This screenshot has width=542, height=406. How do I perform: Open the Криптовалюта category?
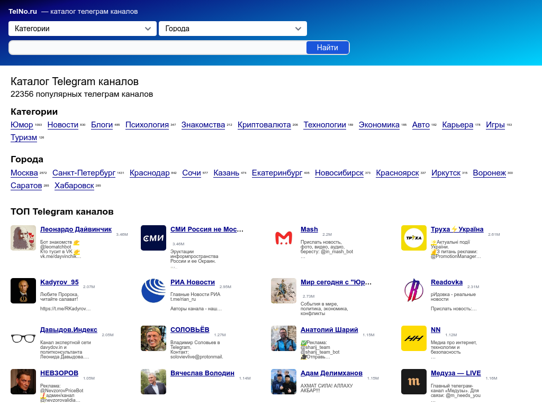[x=265, y=125]
